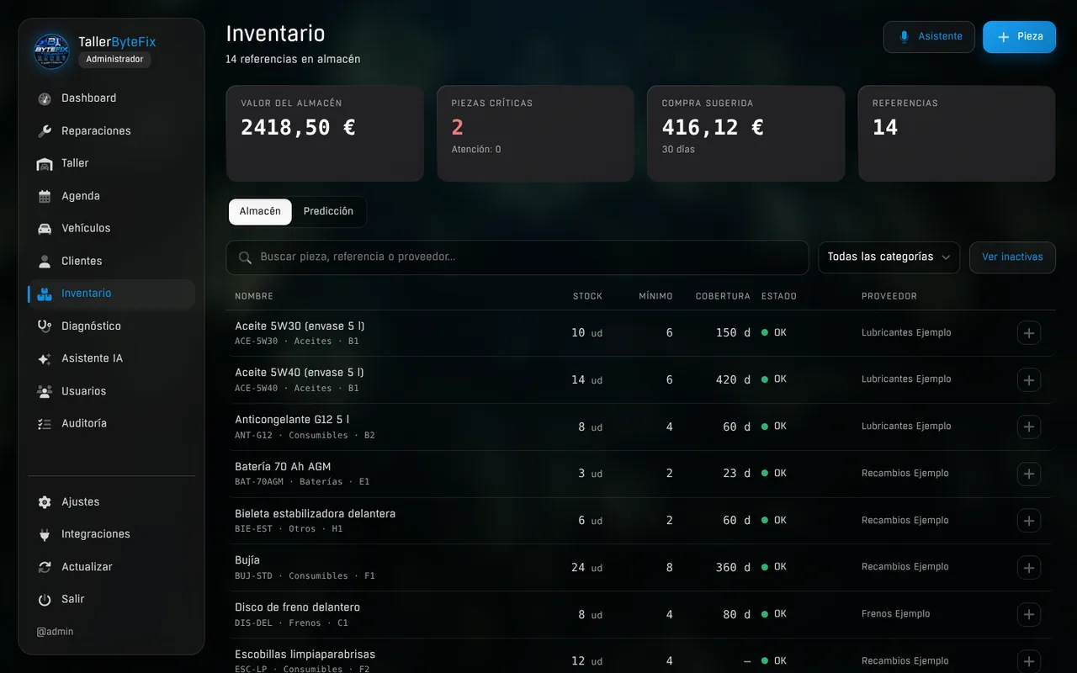
Task: Open Integraciones plug section
Action: point(111,534)
